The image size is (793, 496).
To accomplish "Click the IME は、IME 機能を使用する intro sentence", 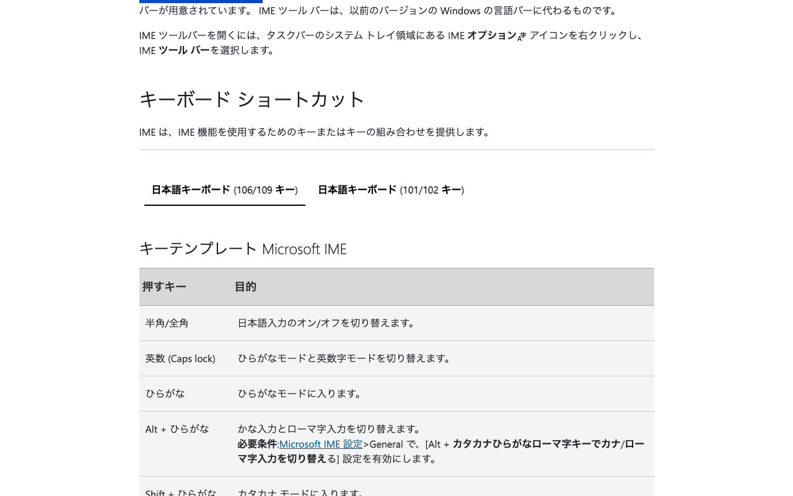I will tap(317, 132).
